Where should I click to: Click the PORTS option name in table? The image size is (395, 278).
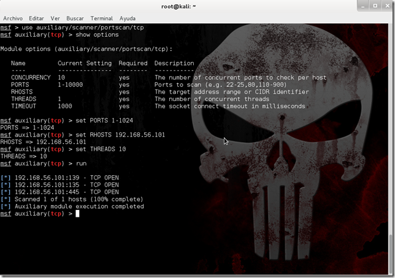point(20,85)
